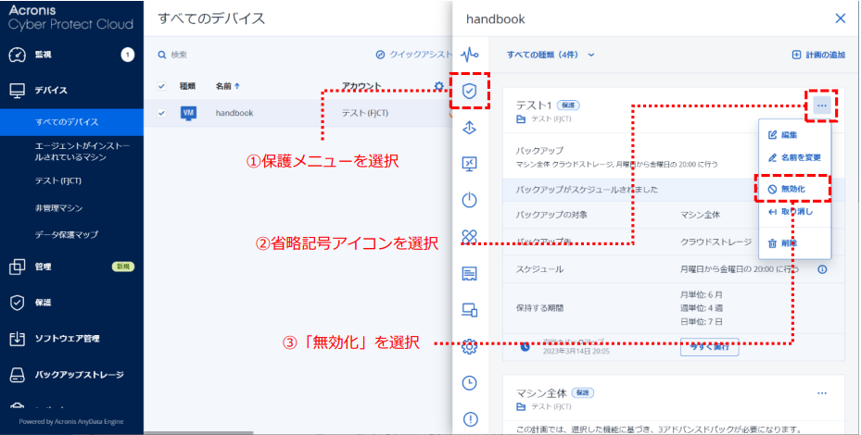
Task: Open バックアップストレージ in the left sidebar
Action: click(78, 375)
